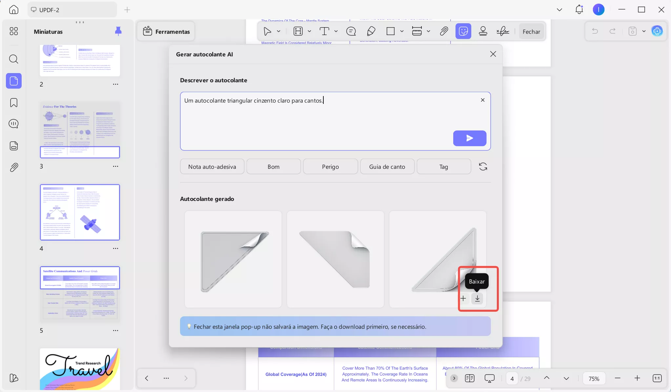Send the sticker description prompt
The height and width of the screenshot is (392, 671).
[x=469, y=138]
